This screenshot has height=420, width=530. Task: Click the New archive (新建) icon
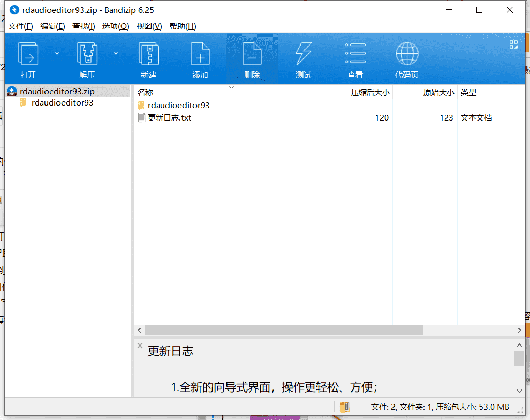click(148, 53)
